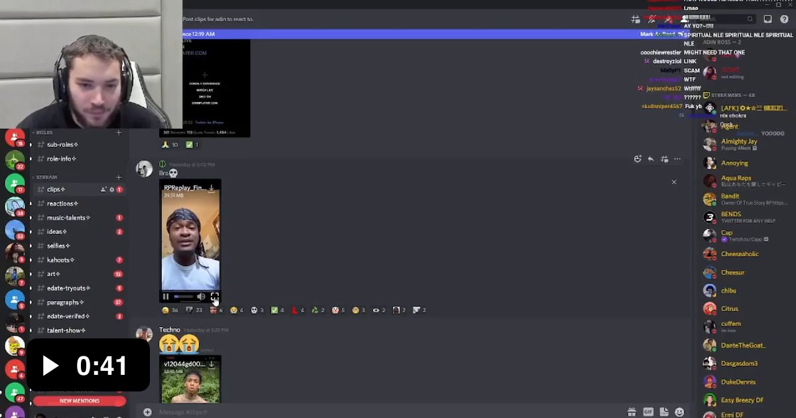The width and height of the screenshot is (796, 418).
Task: Toggle the green checkmark reaction with count 4
Action: pos(278,310)
